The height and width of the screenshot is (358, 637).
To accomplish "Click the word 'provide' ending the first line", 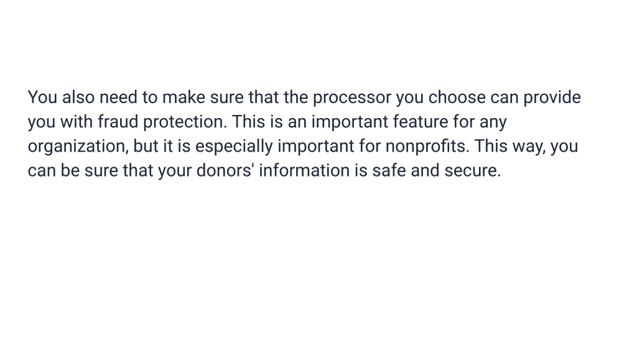I will [x=552, y=98].
